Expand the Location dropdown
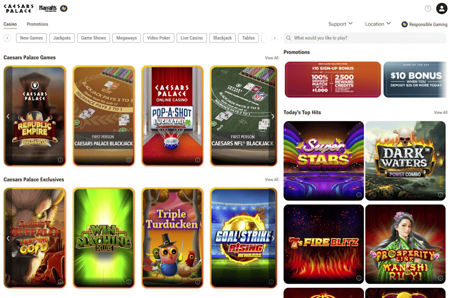The image size is (451, 298). click(378, 24)
